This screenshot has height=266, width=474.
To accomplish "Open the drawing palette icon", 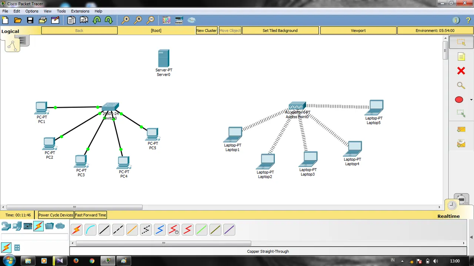I will (167, 20).
